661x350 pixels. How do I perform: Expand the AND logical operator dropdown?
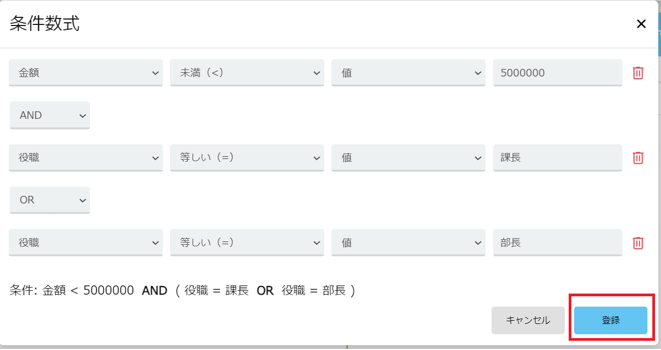[x=50, y=115]
